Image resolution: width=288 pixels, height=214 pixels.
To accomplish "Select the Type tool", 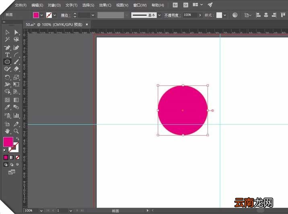I will [7, 55].
